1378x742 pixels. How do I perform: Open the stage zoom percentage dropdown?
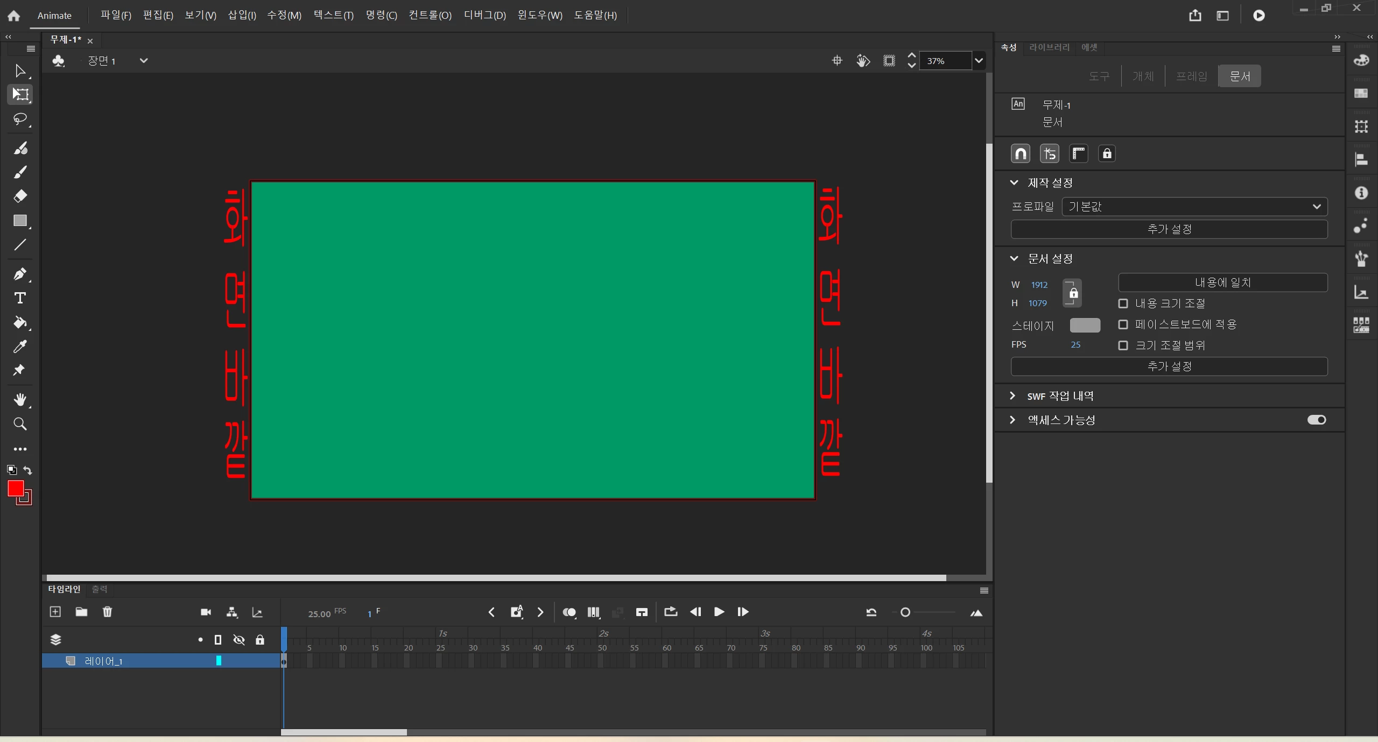tap(979, 61)
